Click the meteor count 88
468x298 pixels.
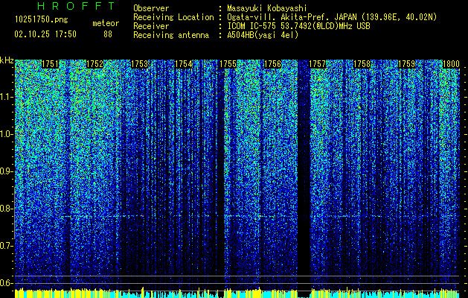[x=108, y=34]
